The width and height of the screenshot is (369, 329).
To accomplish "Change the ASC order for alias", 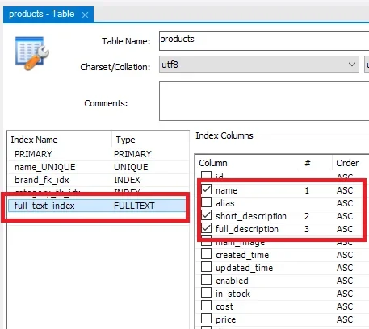I will [x=345, y=203].
